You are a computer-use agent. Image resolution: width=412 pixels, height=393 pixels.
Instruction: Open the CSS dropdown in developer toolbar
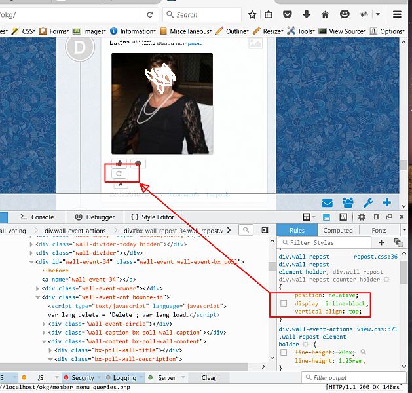[x=28, y=31]
